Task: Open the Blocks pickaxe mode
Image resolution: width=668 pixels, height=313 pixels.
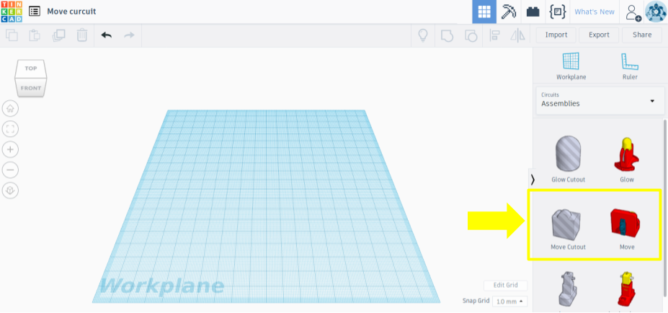Action: (509, 12)
